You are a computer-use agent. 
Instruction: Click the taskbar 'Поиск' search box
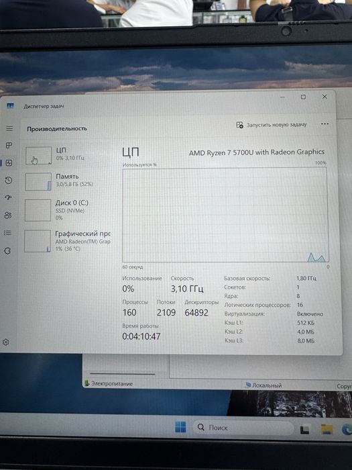[243, 428]
